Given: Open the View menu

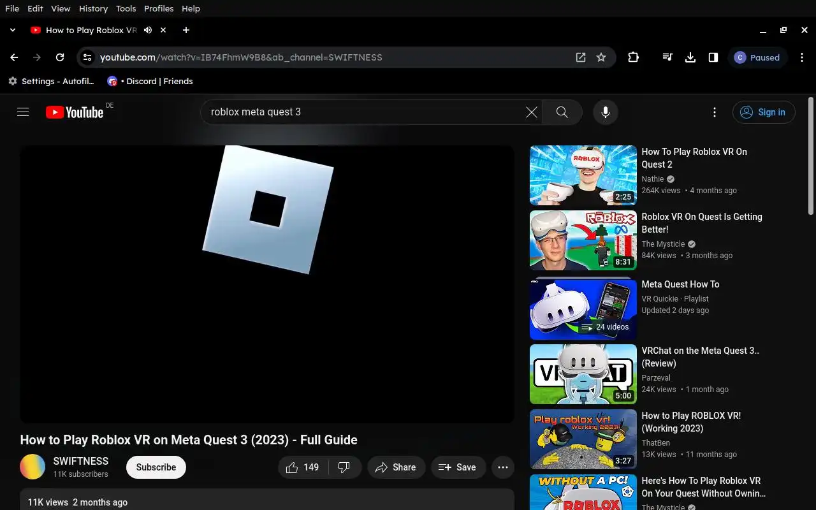Looking at the screenshot, I should (61, 8).
